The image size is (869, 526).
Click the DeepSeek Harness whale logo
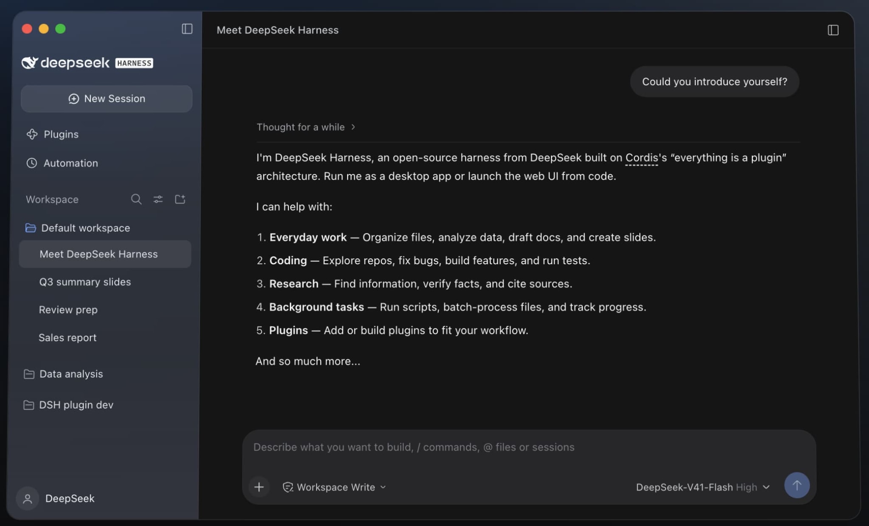coord(30,63)
